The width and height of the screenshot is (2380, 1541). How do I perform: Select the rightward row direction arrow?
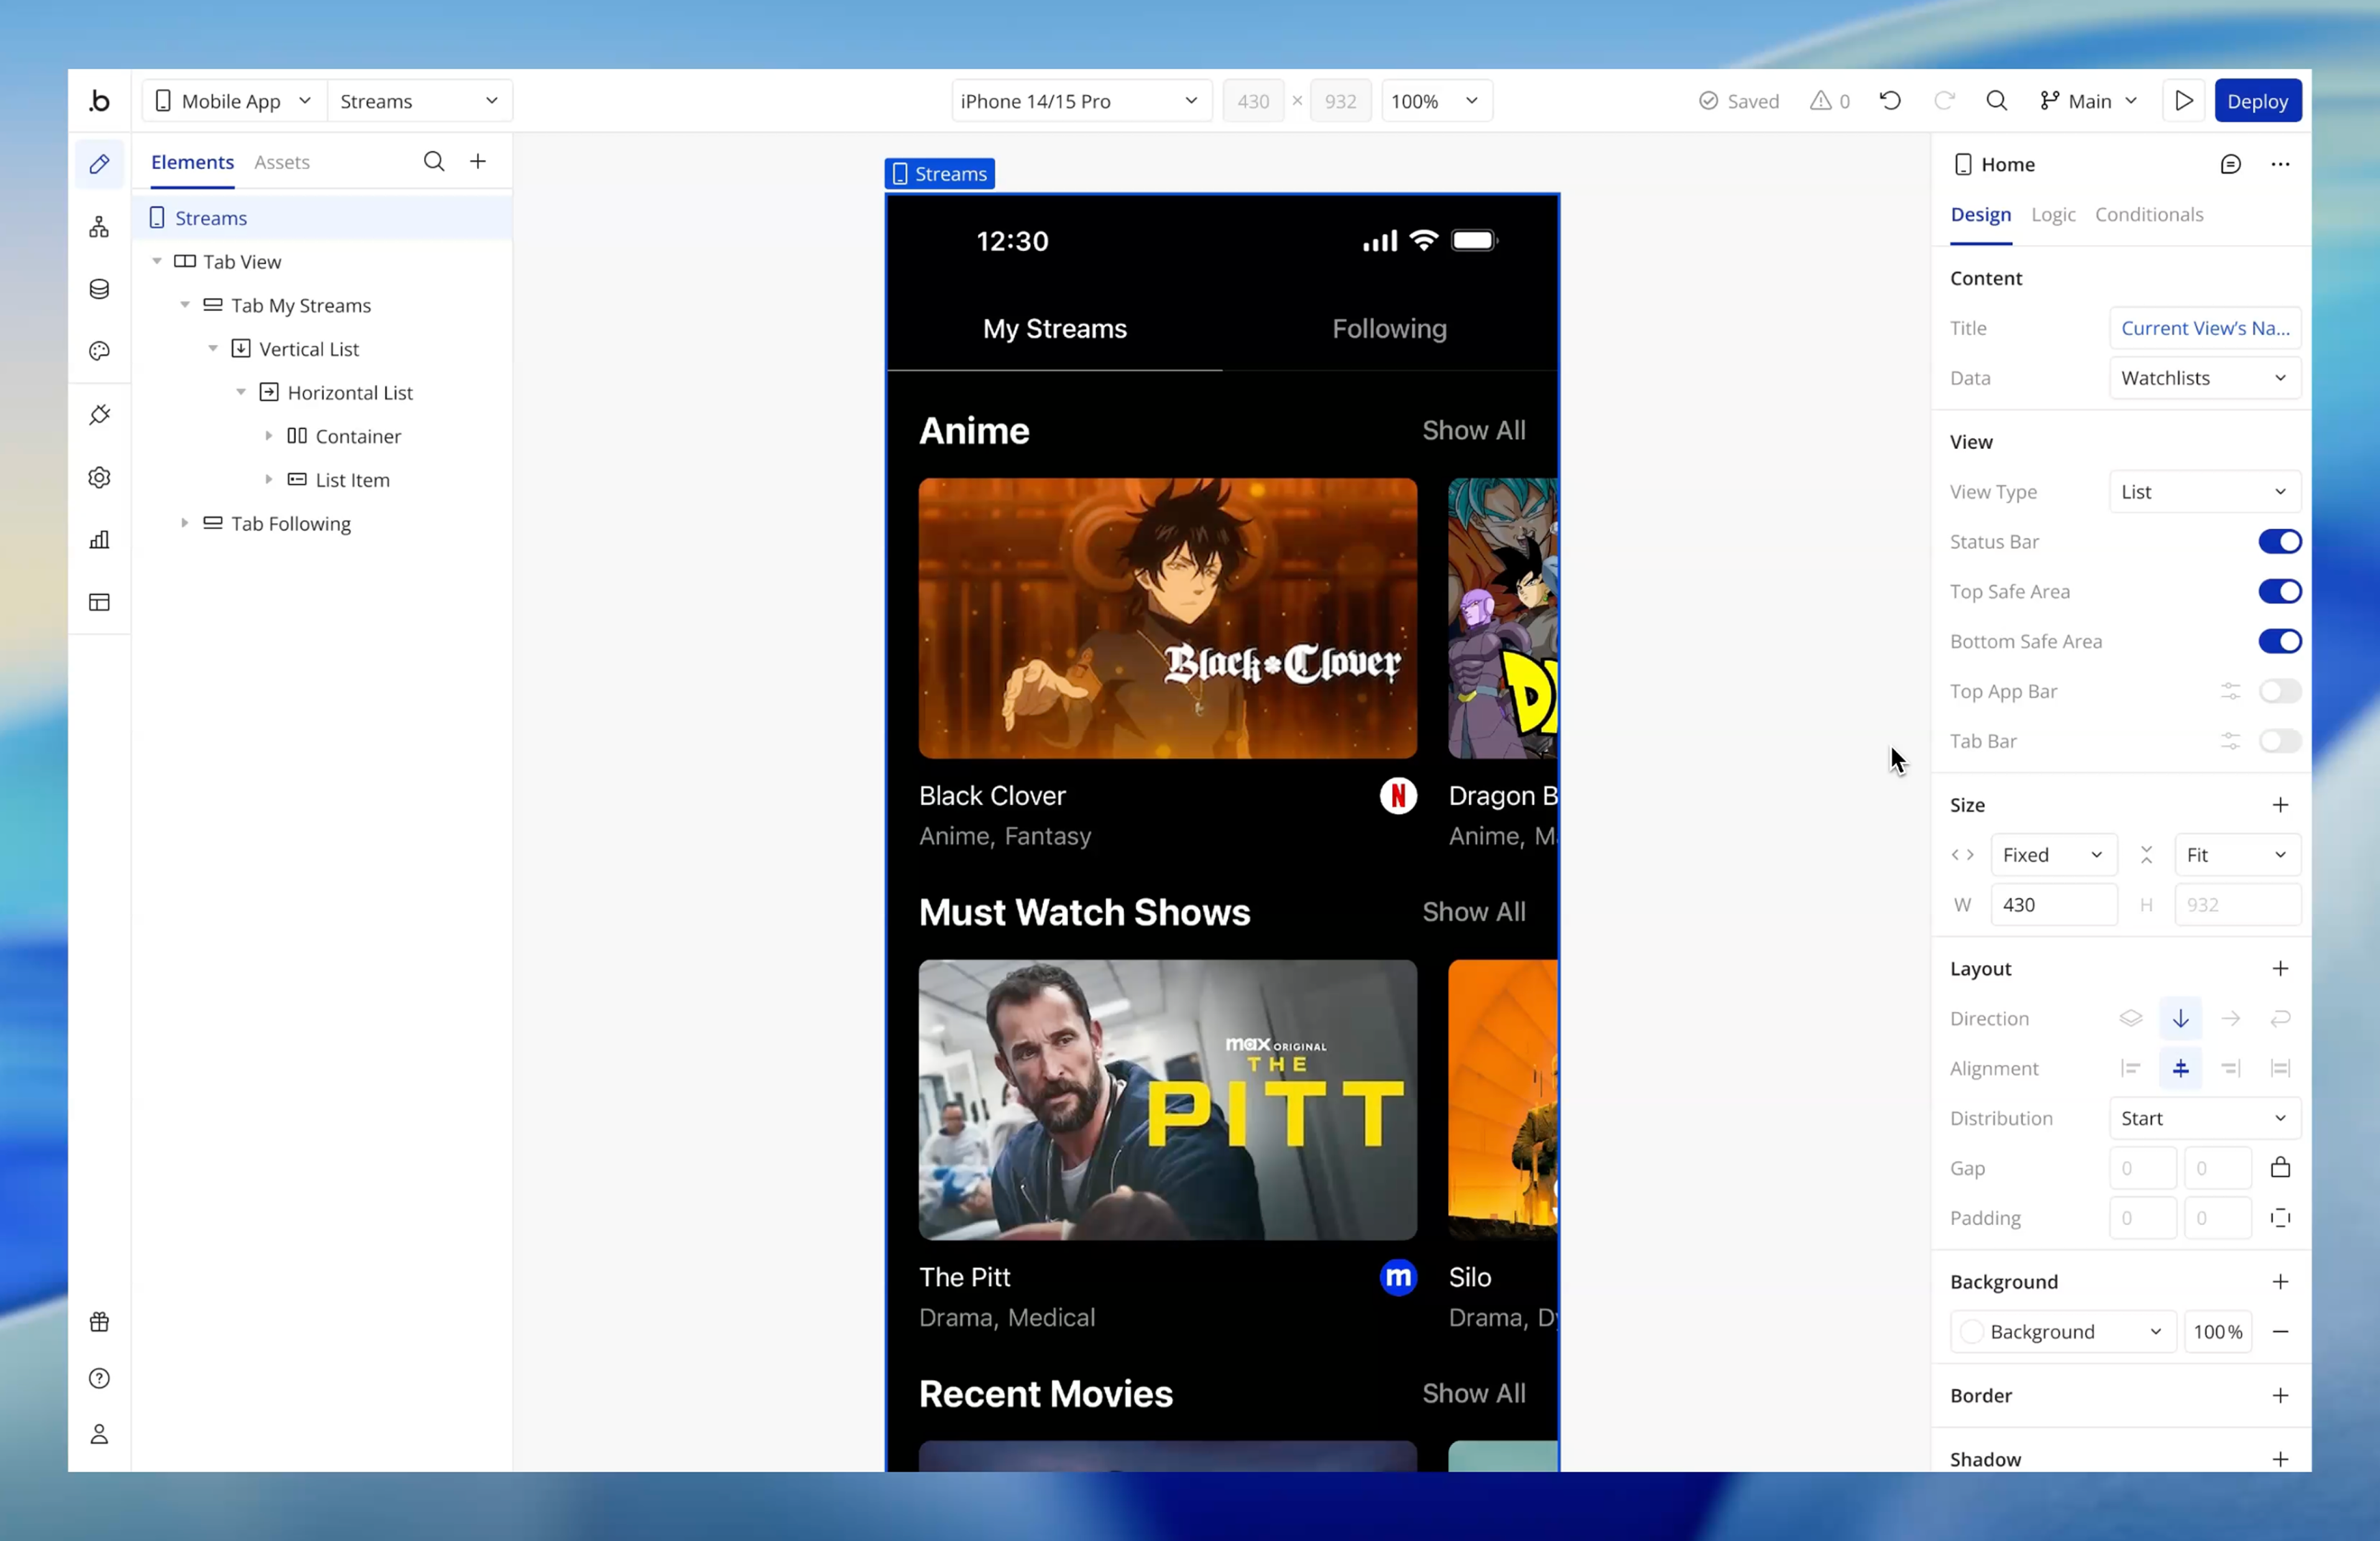(2231, 1018)
